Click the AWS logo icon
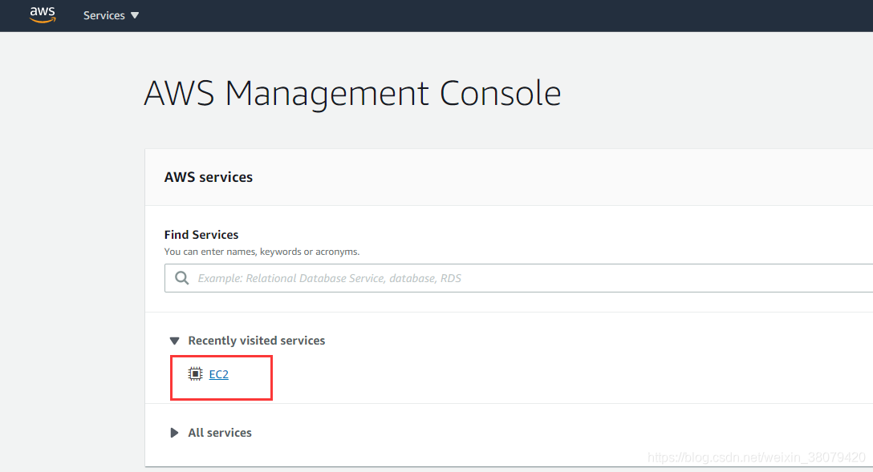Image resolution: width=873 pixels, height=472 pixels. pyautogui.click(x=43, y=15)
